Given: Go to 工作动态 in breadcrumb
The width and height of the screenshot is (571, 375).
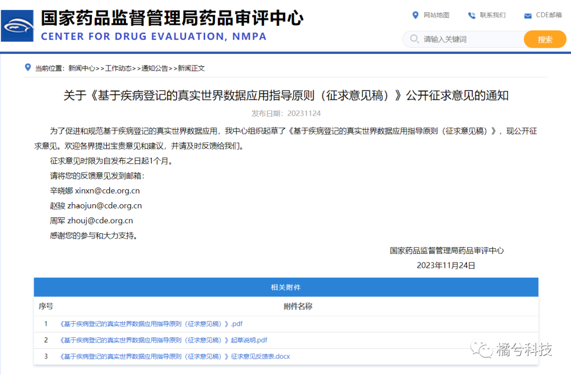Looking at the screenshot, I should click(118, 68).
